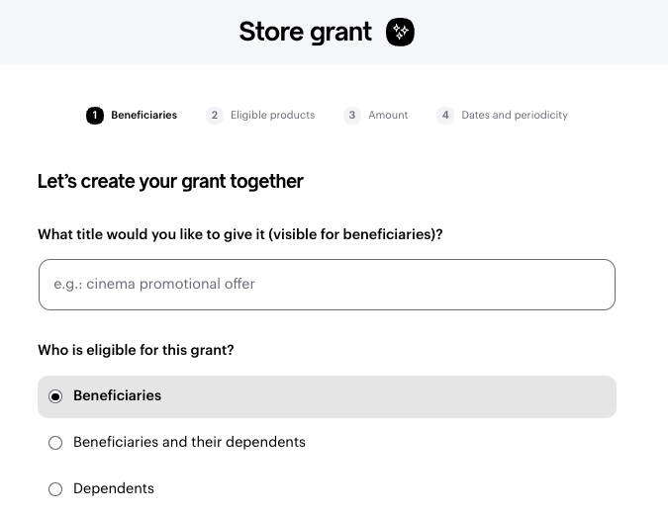Click the Store grant page heading

coord(305,33)
